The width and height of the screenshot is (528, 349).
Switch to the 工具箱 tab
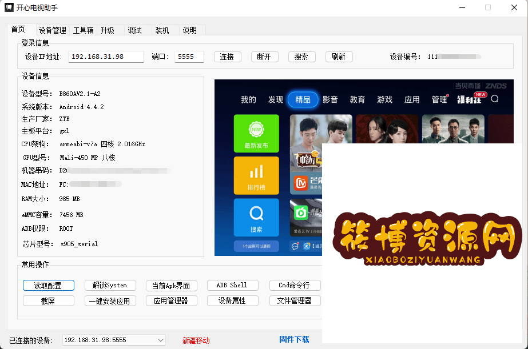pos(83,30)
